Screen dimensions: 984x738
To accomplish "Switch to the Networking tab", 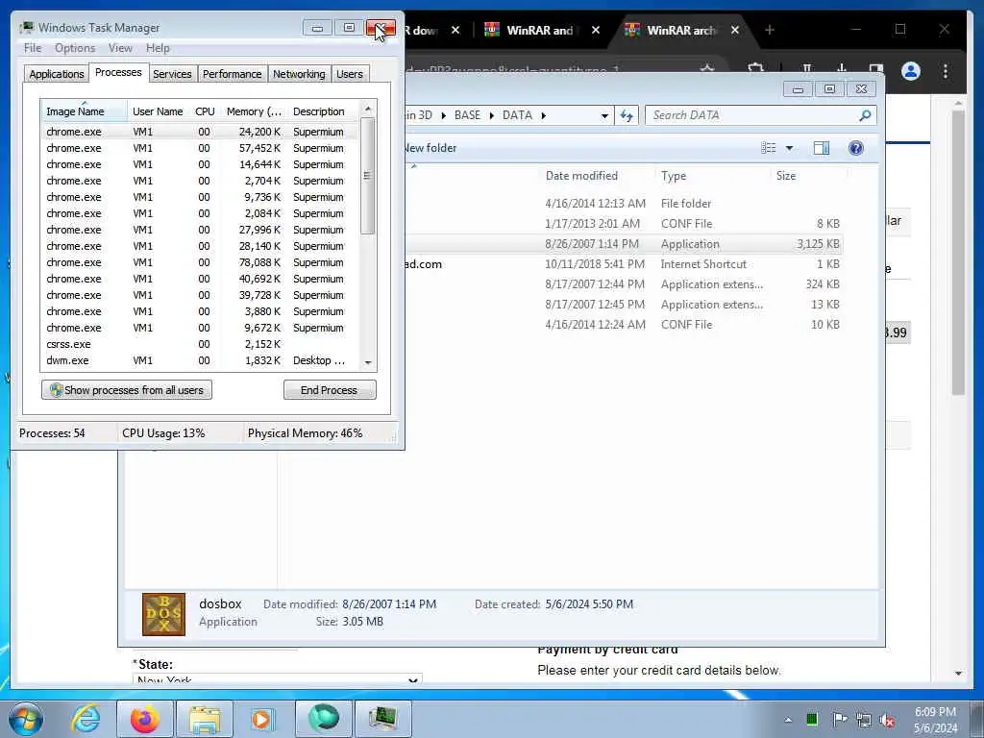I will [299, 74].
